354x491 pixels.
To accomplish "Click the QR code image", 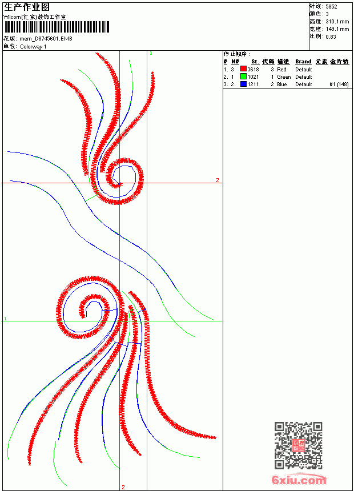I will 298,445.
